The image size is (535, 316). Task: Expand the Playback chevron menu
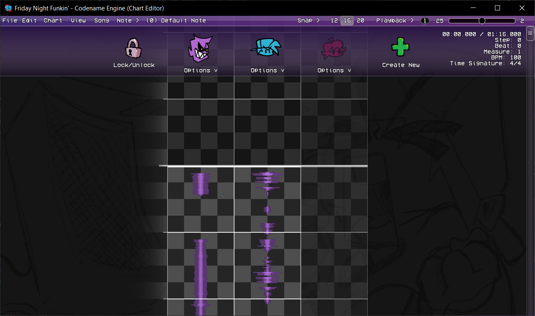pyautogui.click(x=412, y=20)
